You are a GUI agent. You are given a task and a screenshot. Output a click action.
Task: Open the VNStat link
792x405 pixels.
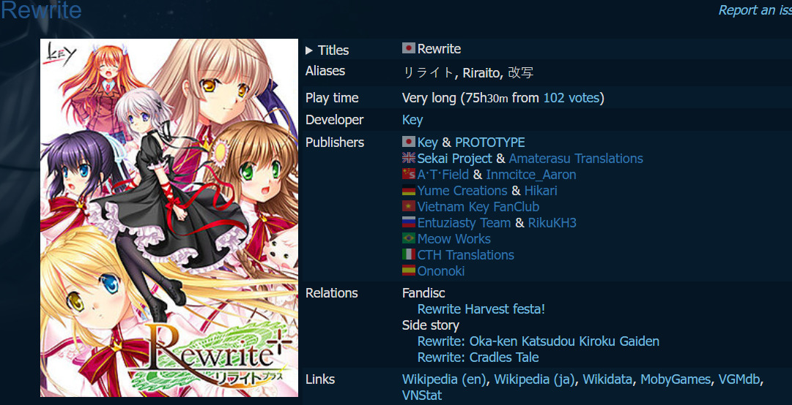pyautogui.click(x=422, y=395)
